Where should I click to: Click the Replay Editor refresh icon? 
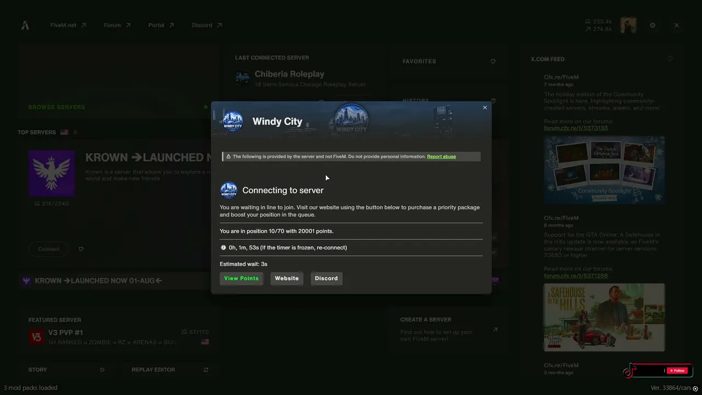point(206,370)
